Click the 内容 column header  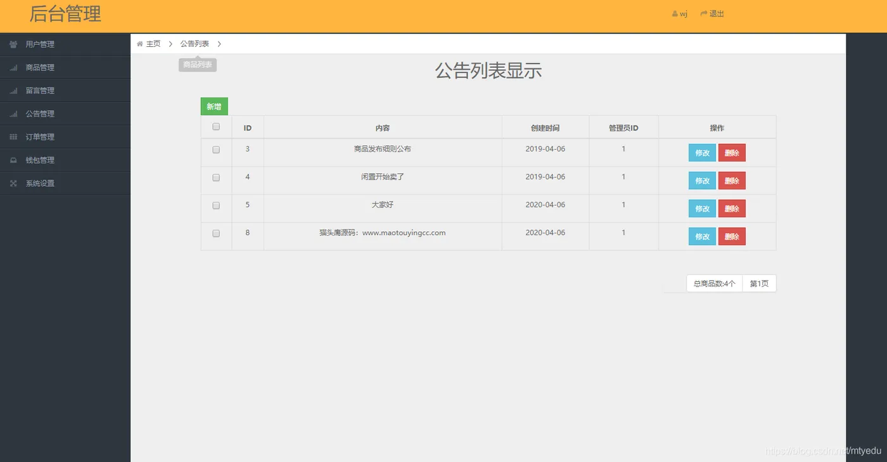tap(383, 128)
